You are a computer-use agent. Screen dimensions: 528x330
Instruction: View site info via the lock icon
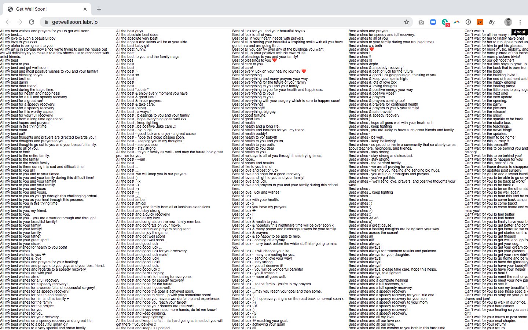(x=46, y=22)
